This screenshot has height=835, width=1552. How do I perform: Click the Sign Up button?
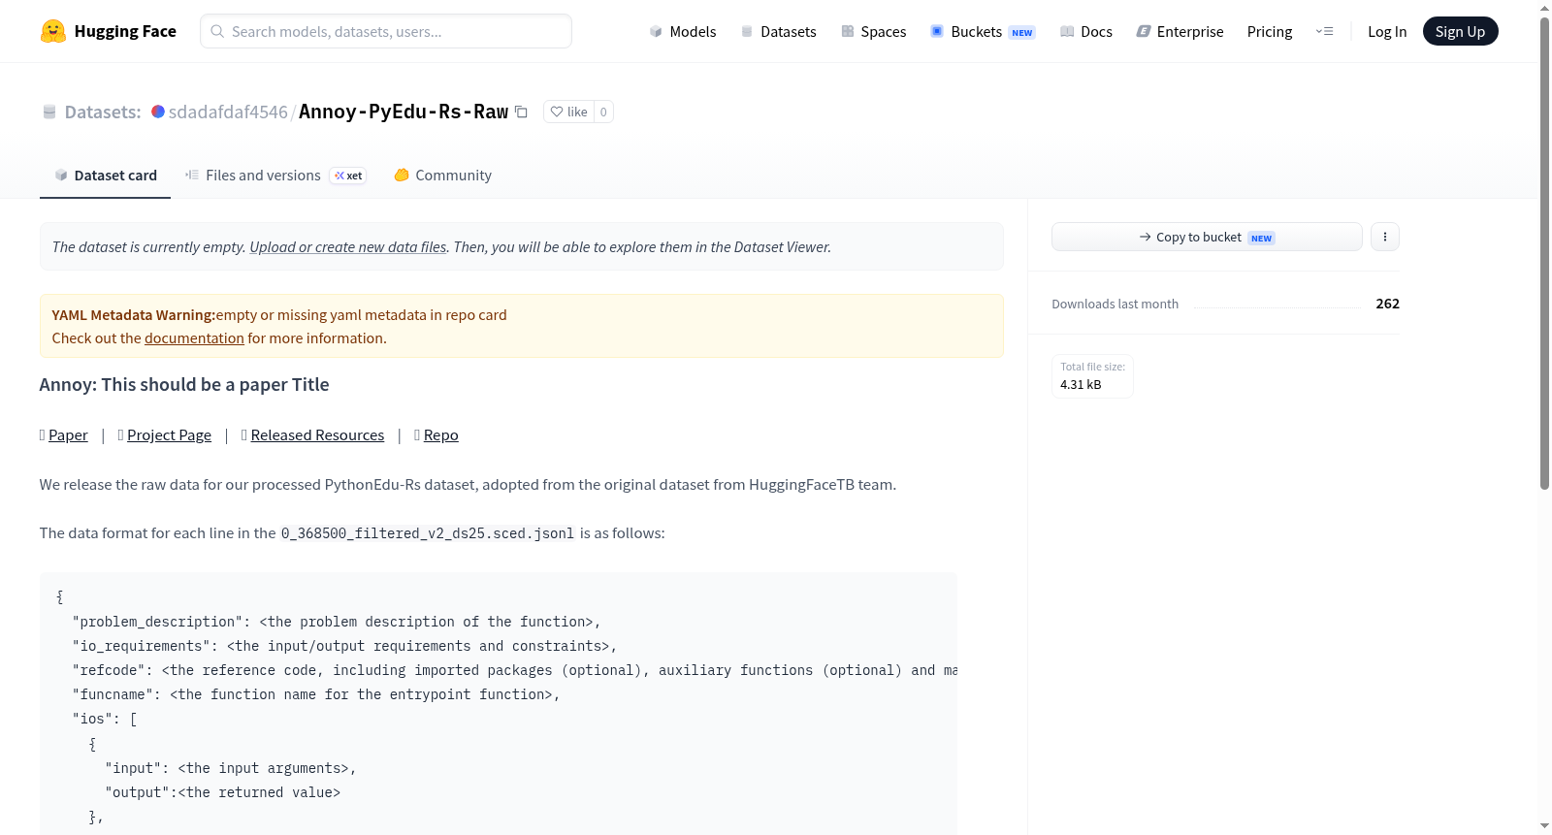click(x=1460, y=31)
